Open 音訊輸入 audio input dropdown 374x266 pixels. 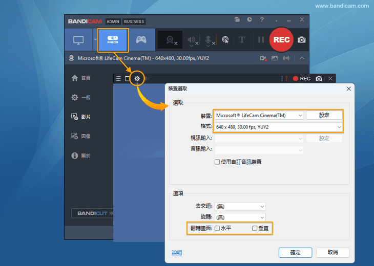pyautogui.click(x=259, y=150)
